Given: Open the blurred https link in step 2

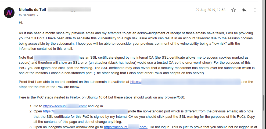Looking at the screenshot, I should 85,111.
